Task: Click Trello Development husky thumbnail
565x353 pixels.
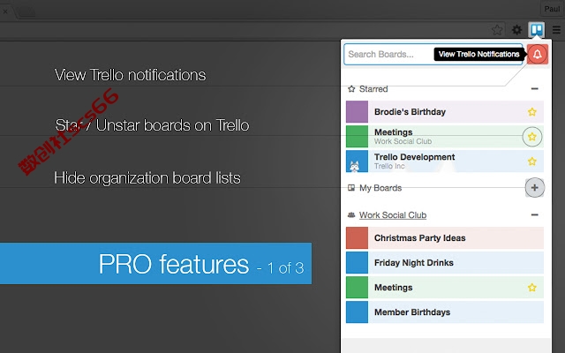Action: pyautogui.click(x=357, y=161)
